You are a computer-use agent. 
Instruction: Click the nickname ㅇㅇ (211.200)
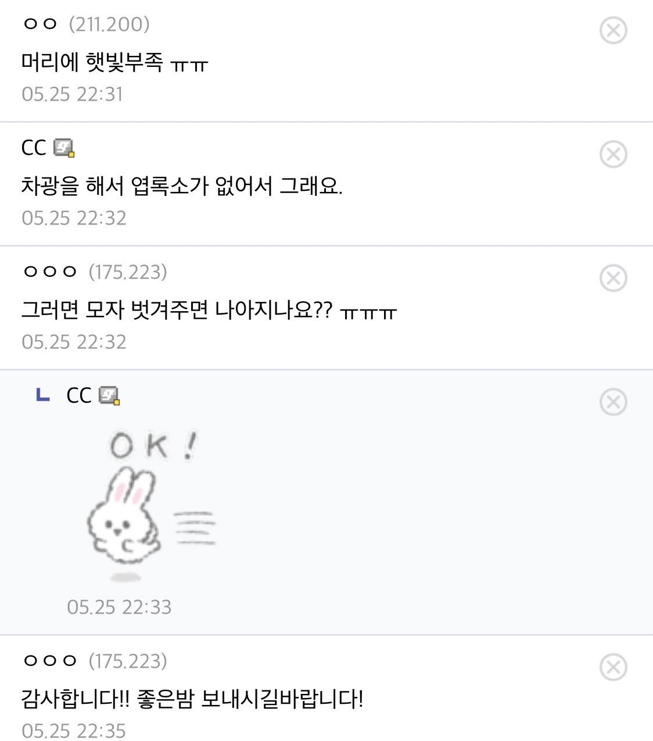click(x=85, y=24)
